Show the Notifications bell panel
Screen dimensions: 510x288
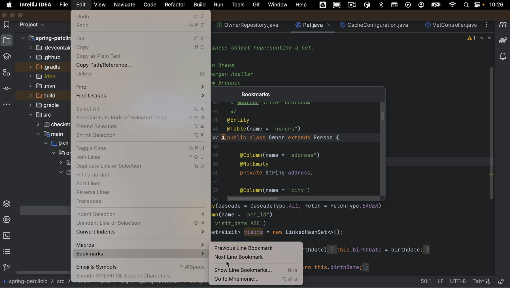tap(503, 56)
